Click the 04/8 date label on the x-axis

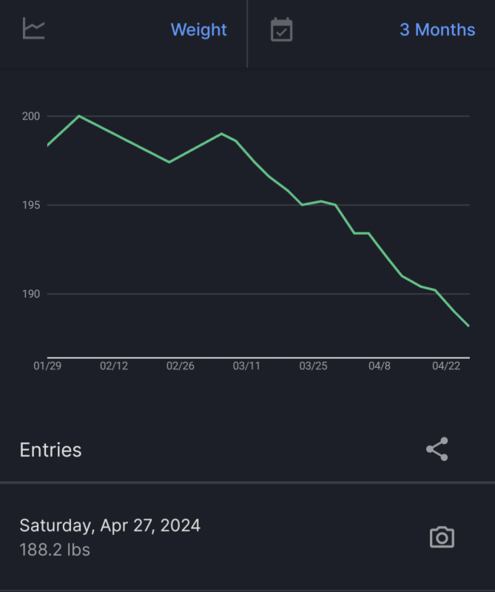(380, 366)
